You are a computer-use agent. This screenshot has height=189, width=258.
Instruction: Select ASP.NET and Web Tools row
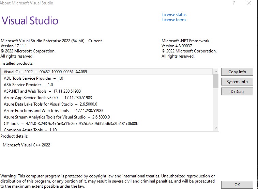click(107, 91)
